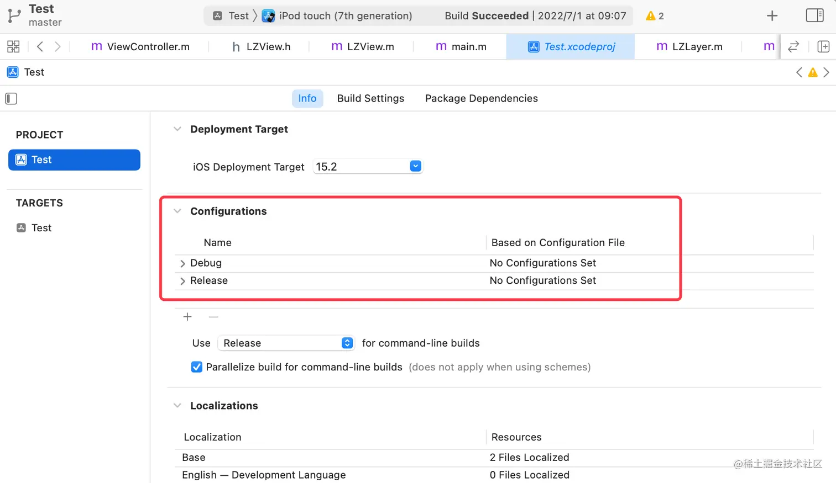The height and width of the screenshot is (483, 836).
Task: Open the related items grid menu
Action: (x=13, y=46)
